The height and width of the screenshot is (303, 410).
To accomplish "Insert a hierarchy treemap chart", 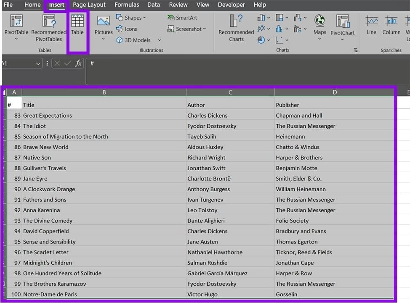I will 279,18.
